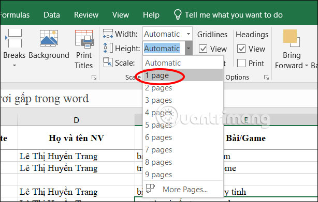Toggle Gridlines View checkbox
The width and height of the screenshot is (318, 202).
[203, 49]
